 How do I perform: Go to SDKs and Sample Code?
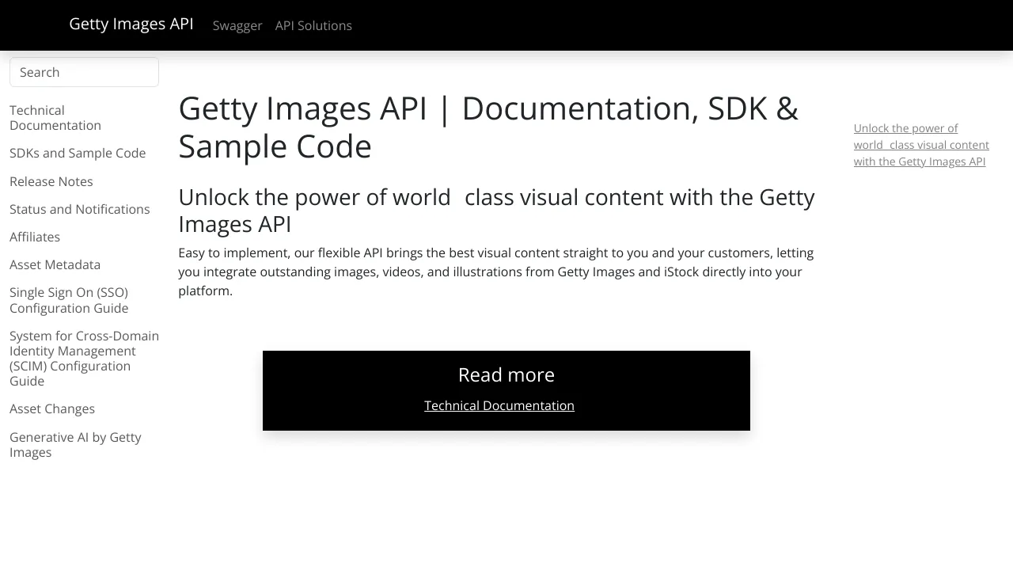click(78, 153)
